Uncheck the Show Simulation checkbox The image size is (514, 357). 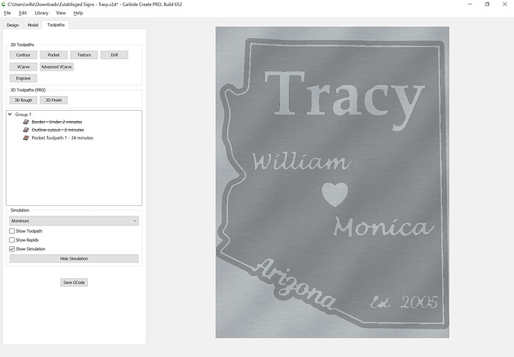tap(12, 248)
